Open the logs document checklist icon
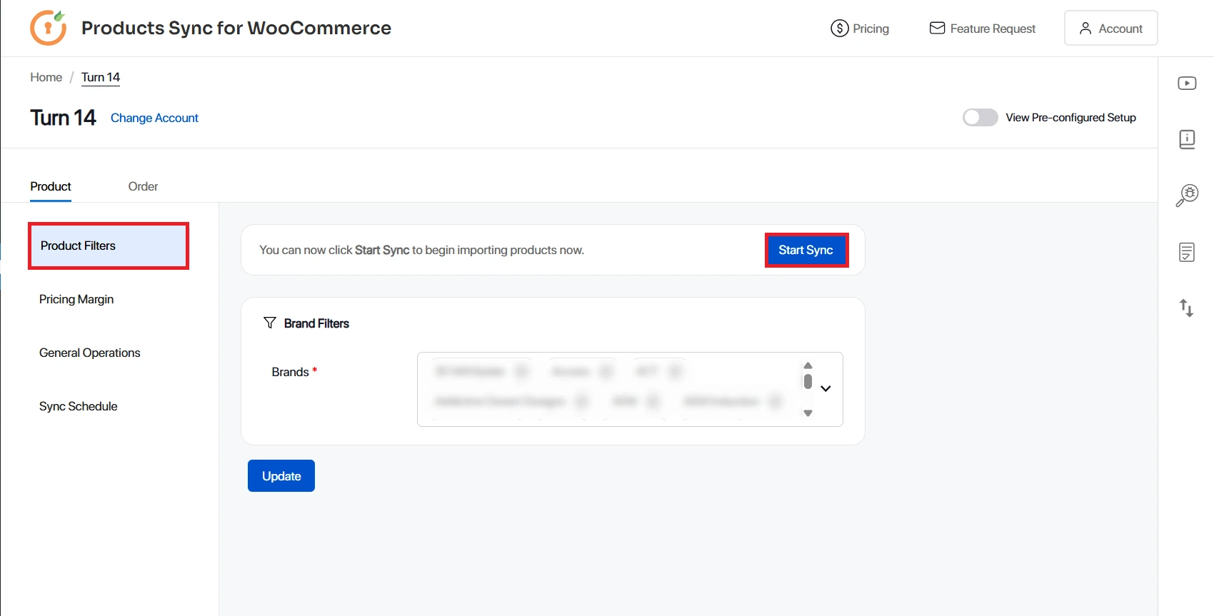This screenshot has height=616, width=1214. pyautogui.click(x=1187, y=252)
